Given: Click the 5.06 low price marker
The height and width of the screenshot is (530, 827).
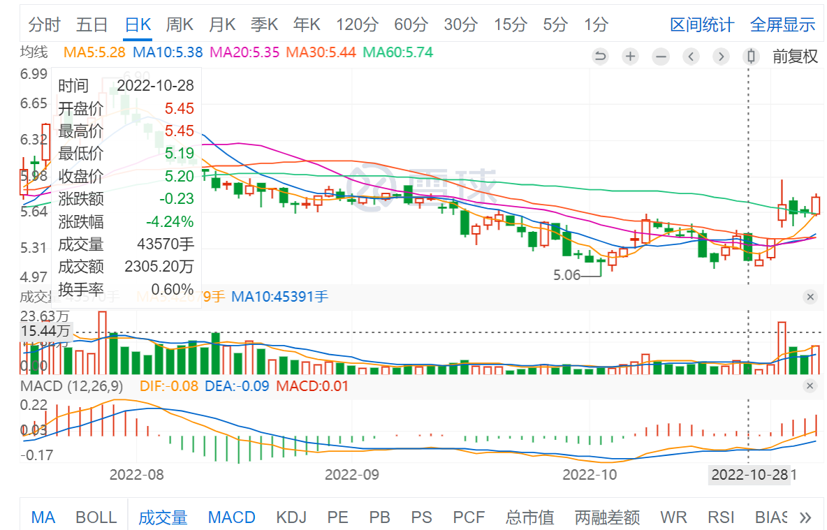Looking at the screenshot, I should 566,275.
